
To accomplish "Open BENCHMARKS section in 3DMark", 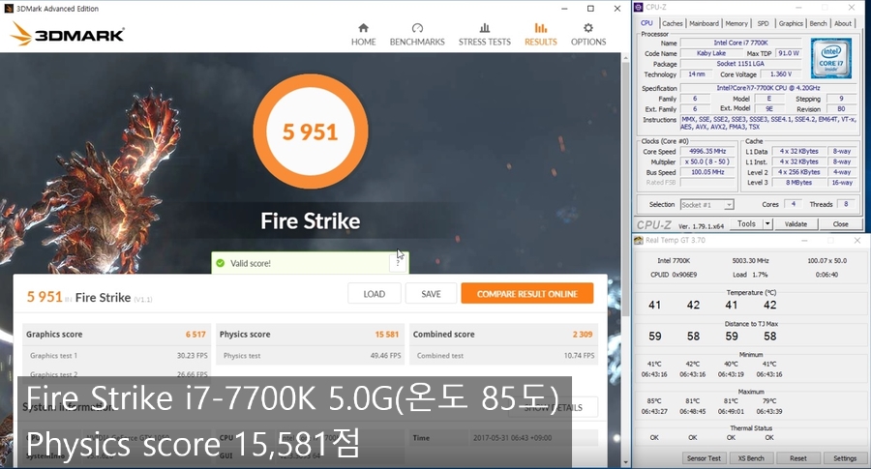I will (417, 35).
